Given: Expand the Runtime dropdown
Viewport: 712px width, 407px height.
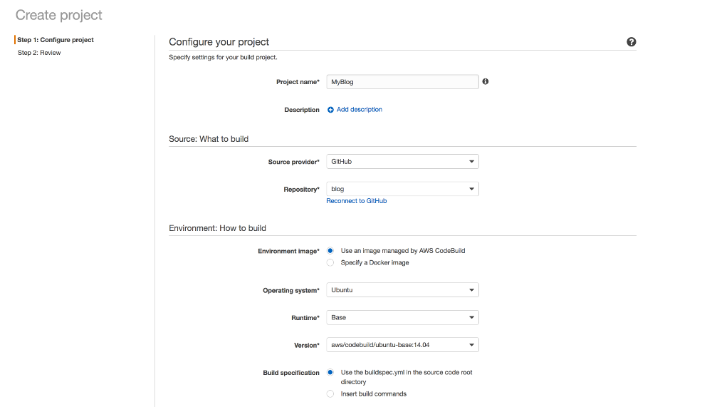Looking at the screenshot, I should pos(402,317).
